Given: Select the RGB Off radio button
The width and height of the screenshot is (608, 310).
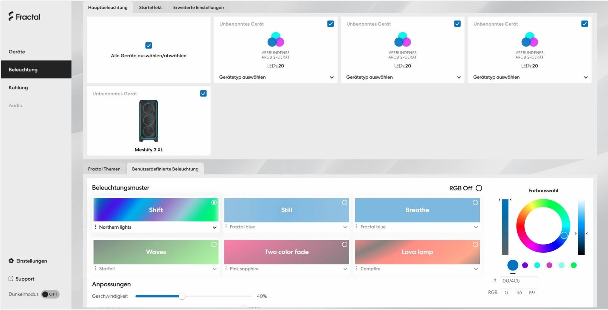Looking at the screenshot, I should 479,188.
